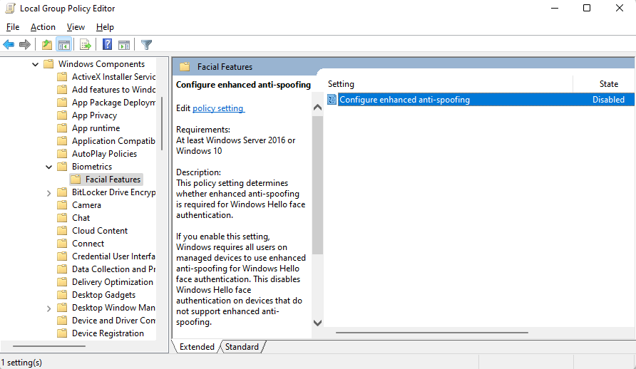Click the tree pane vertical scrollbar thumb

(162, 123)
